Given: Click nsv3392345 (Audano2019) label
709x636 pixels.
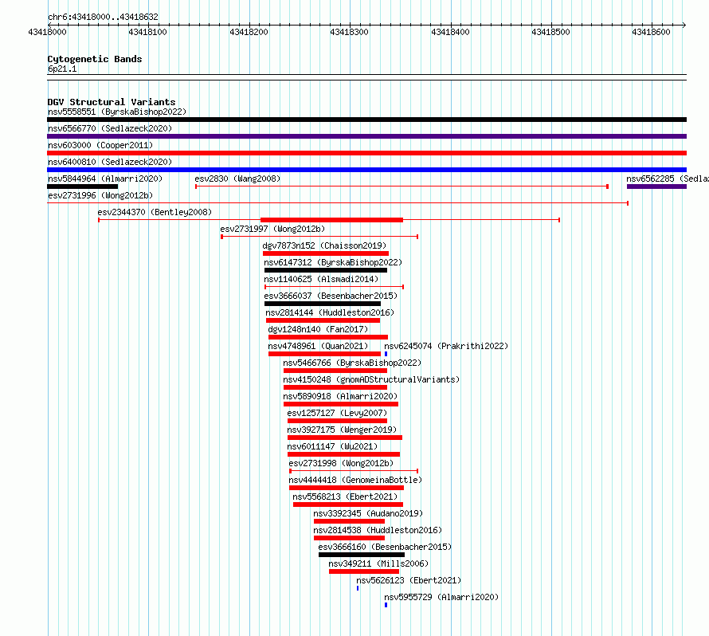Looking at the screenshot, I should [368, 513].
